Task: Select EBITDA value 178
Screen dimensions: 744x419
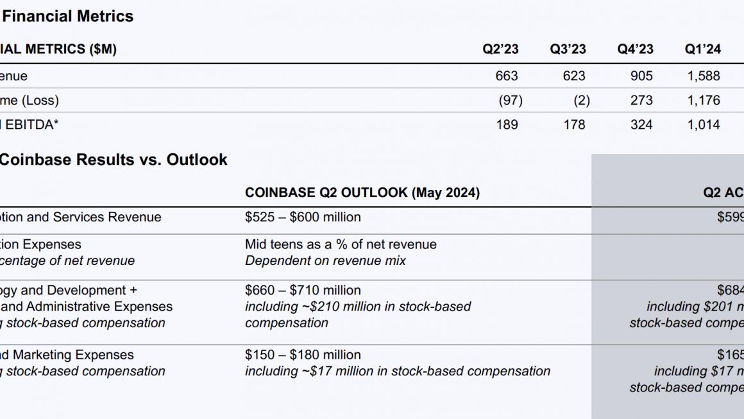Action: click(573, 124)
